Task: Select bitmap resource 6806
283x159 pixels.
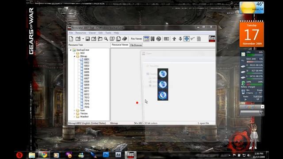Action: (87, 76)
